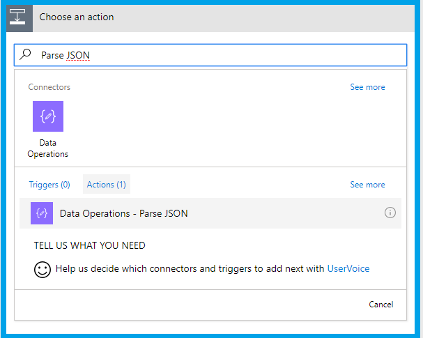Click the Parse JSON search field
Viewport: 423px width, 338px height.
coord(210,55)
